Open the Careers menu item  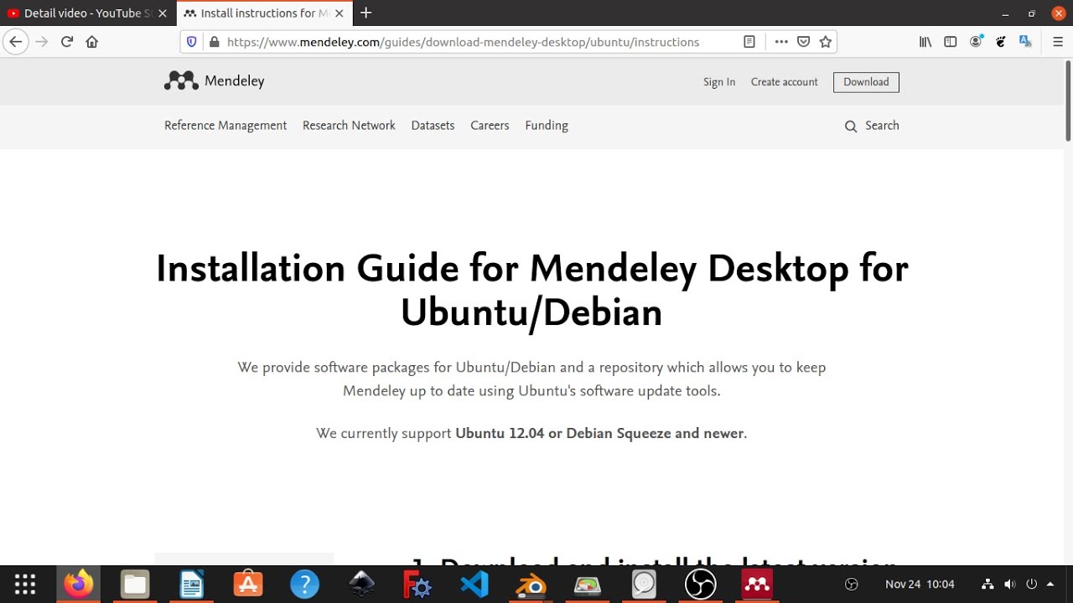coord(490,126)
